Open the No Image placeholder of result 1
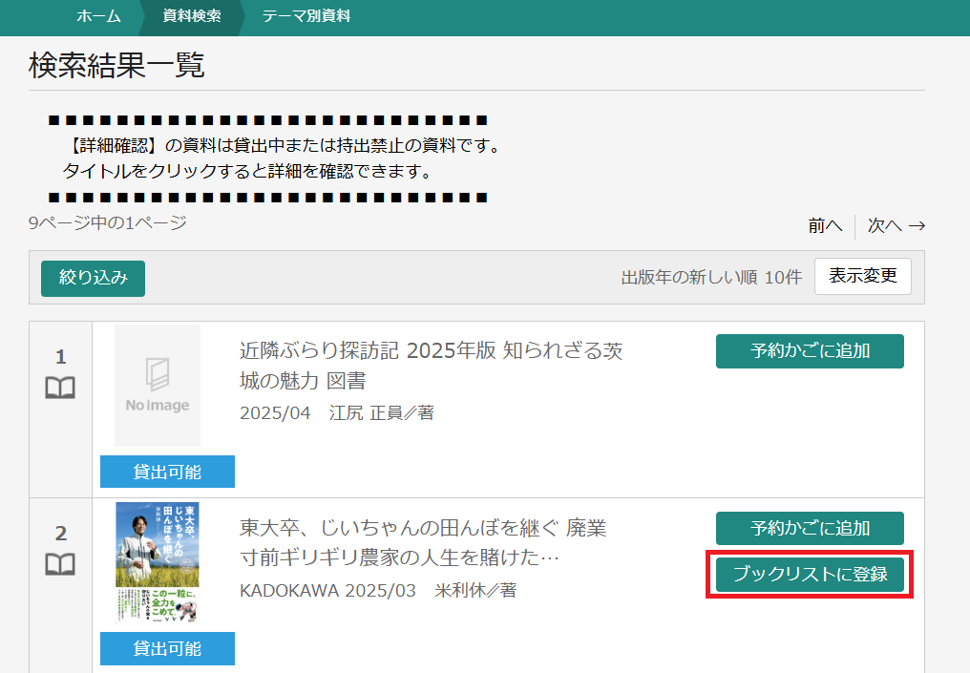Screen dimensions: 970x673 coord(158,386)
